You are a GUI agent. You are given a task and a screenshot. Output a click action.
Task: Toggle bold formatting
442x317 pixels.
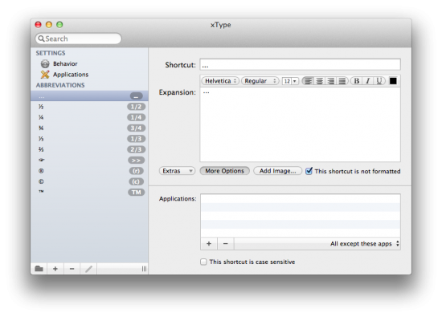tap(356, 81)
